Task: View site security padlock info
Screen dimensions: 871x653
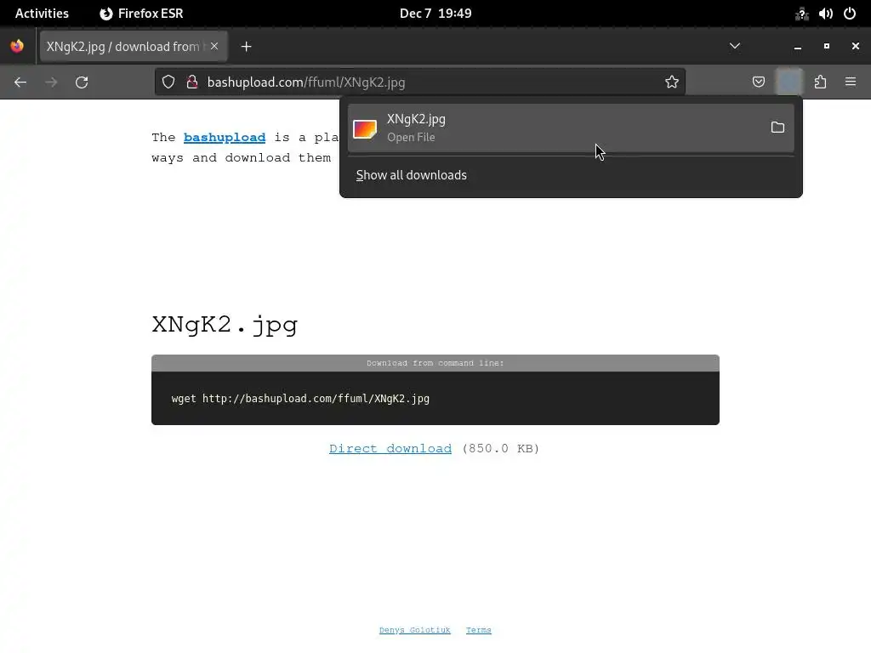Action: (x=192, y=82)
